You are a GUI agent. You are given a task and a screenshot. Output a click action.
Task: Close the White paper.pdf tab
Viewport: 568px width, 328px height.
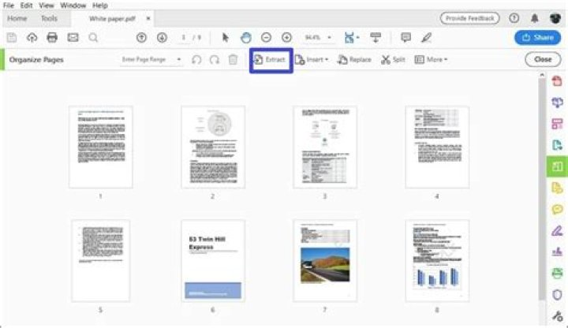148,18
